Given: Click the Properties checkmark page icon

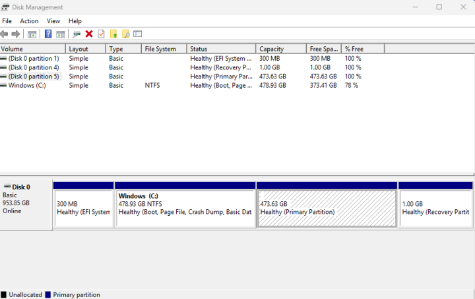Looking at the screenshot, I should (101, 34).
